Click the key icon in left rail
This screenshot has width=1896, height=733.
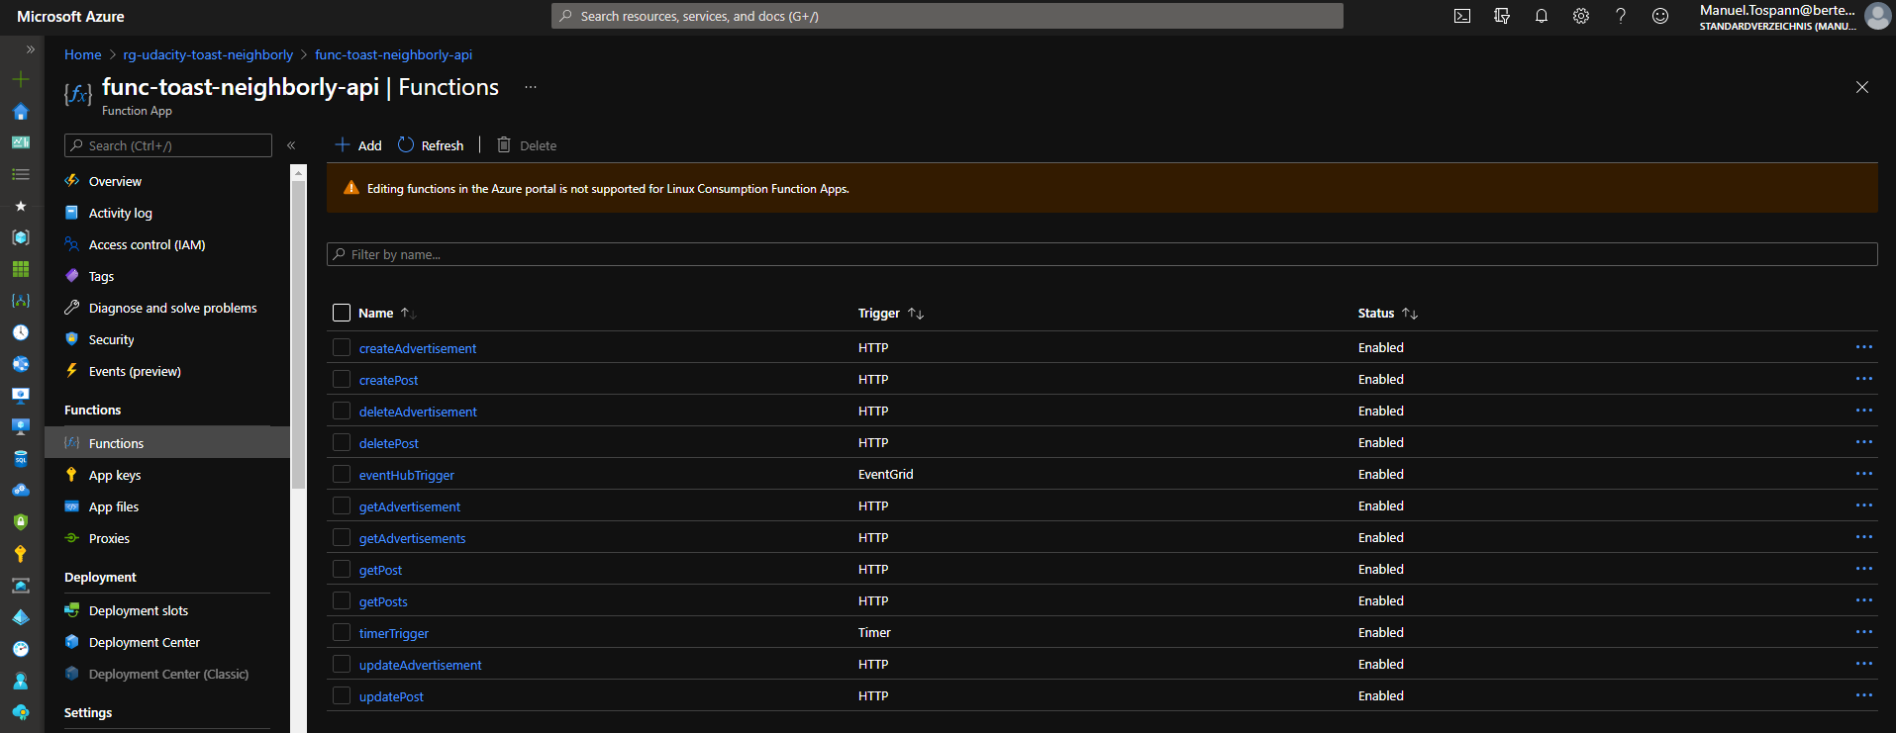point(21,554)
